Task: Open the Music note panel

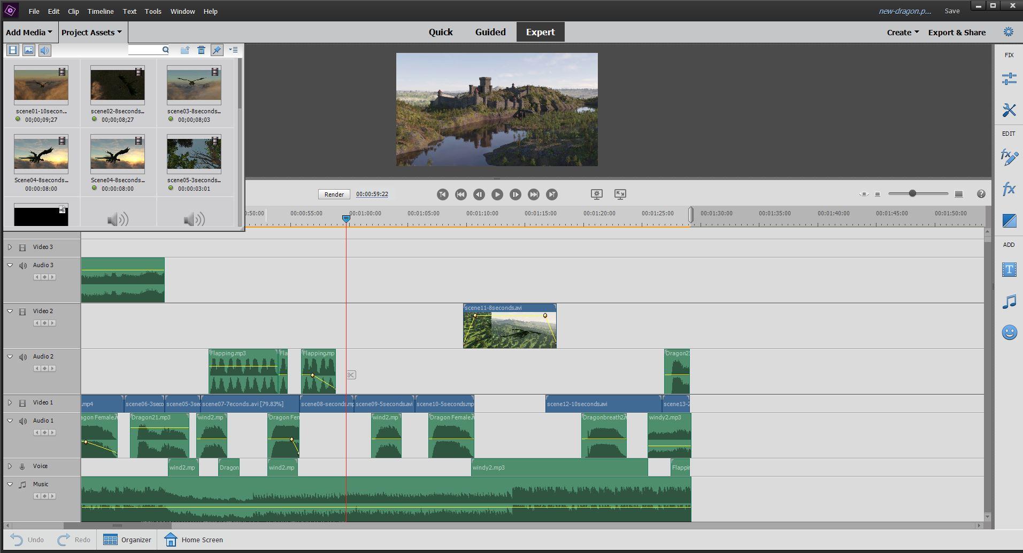Action: 1009,302
